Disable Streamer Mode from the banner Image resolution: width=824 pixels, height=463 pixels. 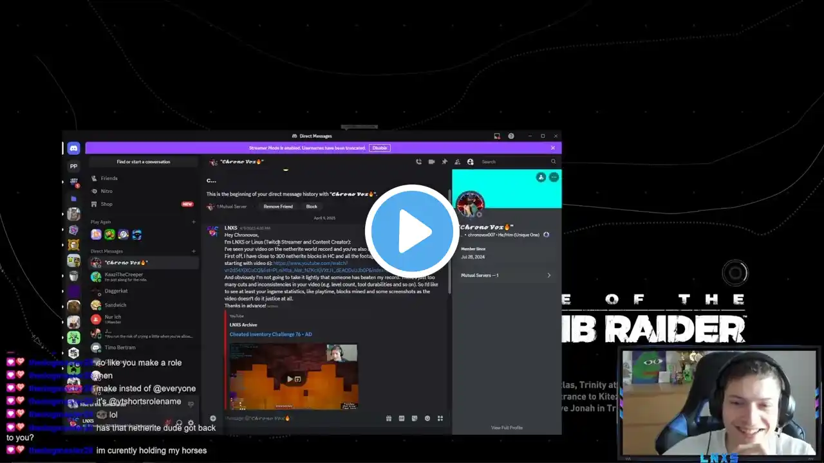coord(380,148)
